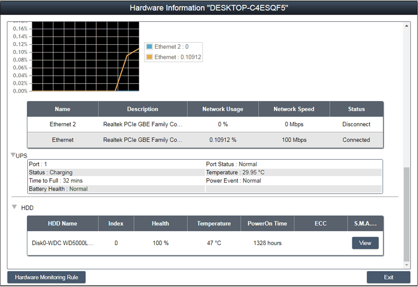Collapse the UPS section triangle
This screenshot has height=287, width=418.
click(13, 155)
